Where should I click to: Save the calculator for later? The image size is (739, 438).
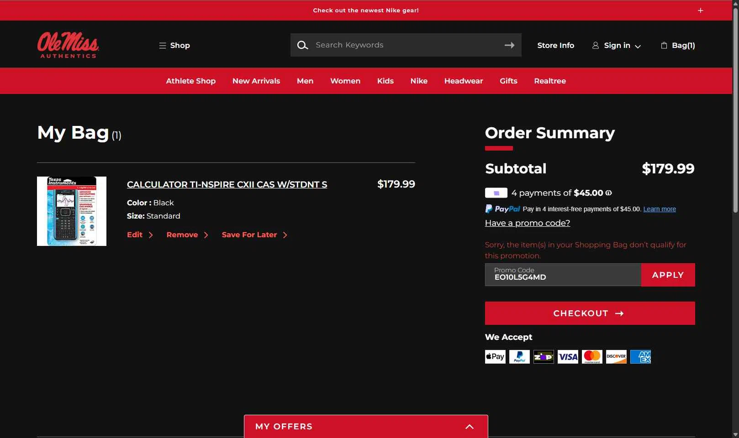pyautogui.click(x=249, y=235)
